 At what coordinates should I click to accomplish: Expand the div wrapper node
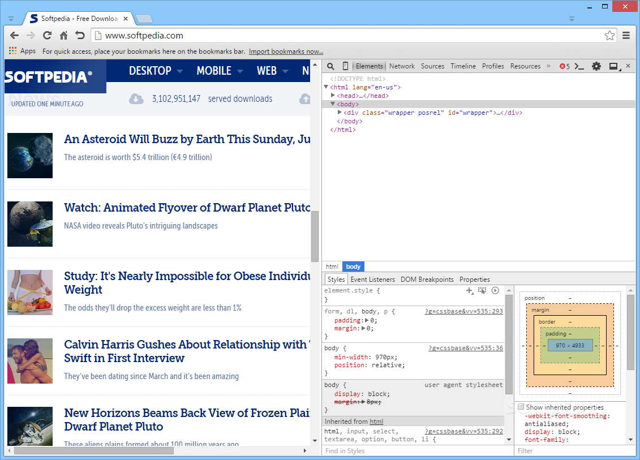[x=340, y=112]
